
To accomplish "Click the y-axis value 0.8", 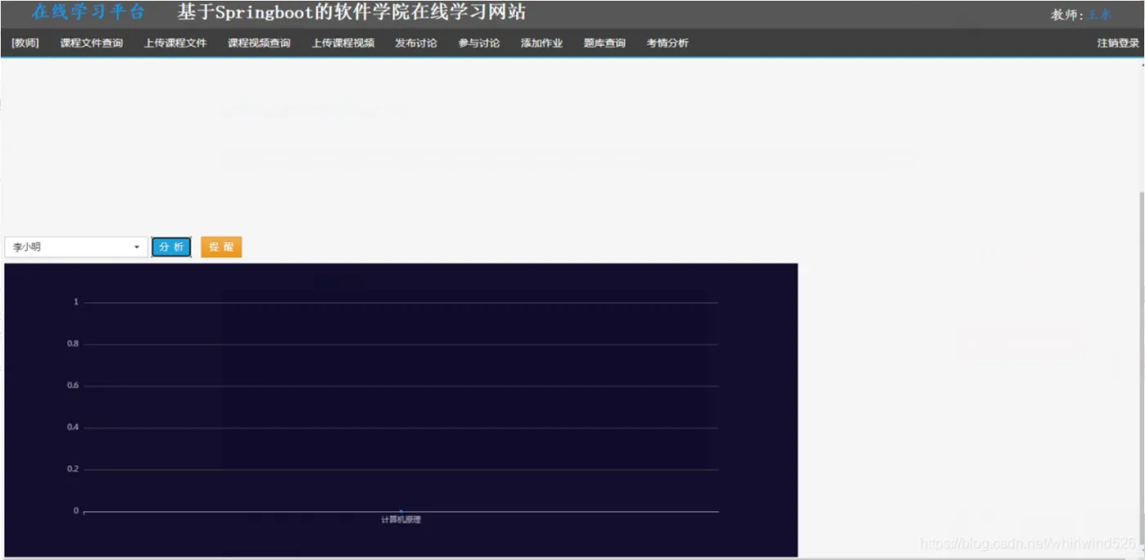I will click(x=73, y=344).
